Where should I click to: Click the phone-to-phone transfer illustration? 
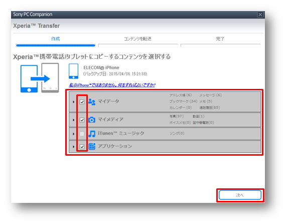pos(40,78)
